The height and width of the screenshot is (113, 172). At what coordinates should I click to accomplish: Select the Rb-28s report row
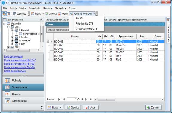(x=107, y=49)
